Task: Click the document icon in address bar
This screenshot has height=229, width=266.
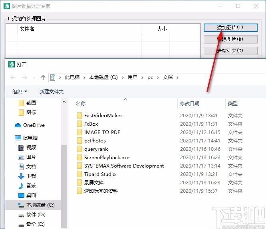Action: 53,77
